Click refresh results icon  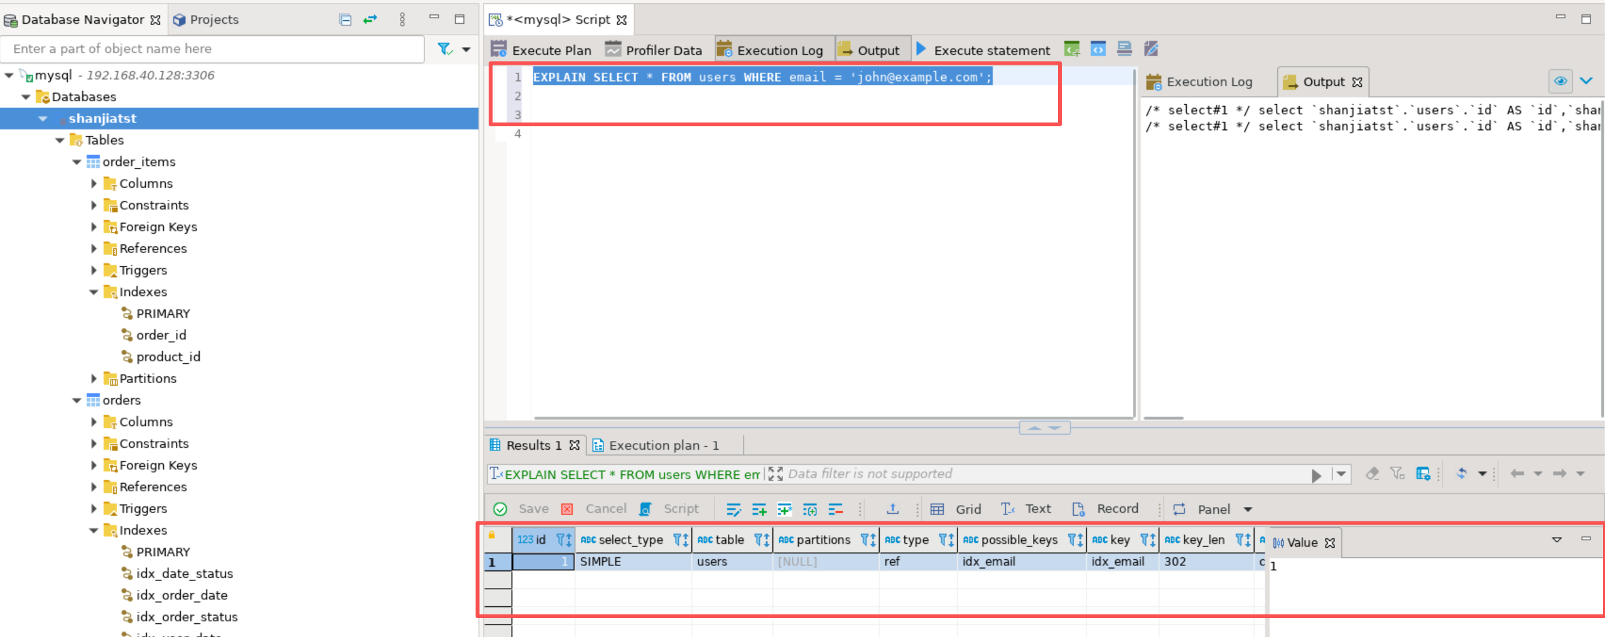coord(1462,474)
